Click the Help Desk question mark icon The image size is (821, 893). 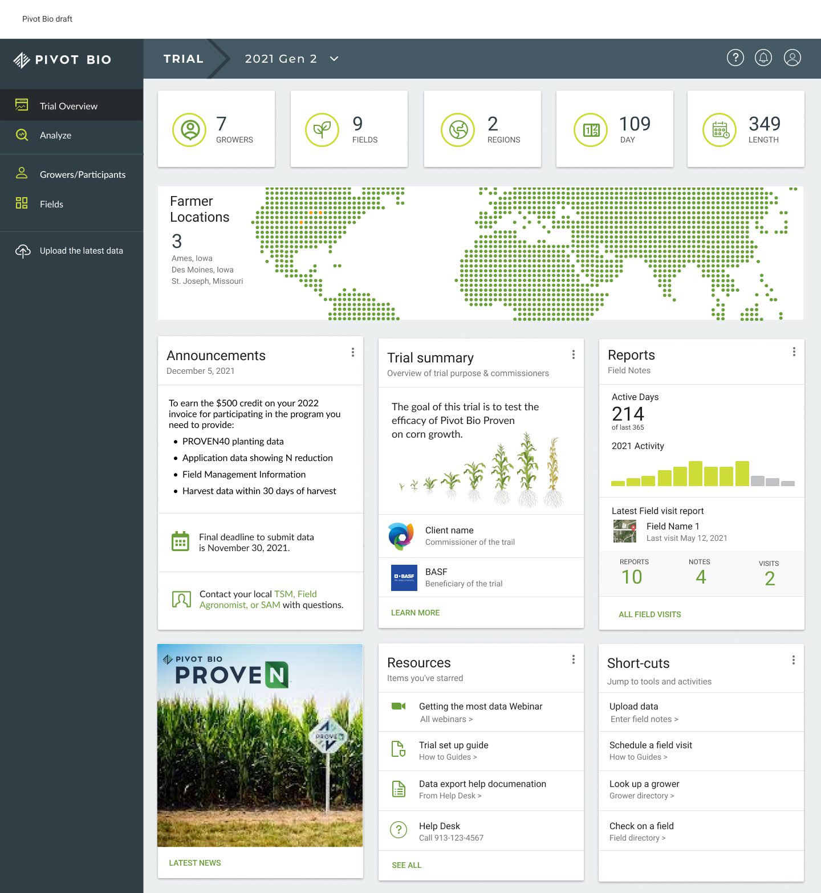coord(399,830)
